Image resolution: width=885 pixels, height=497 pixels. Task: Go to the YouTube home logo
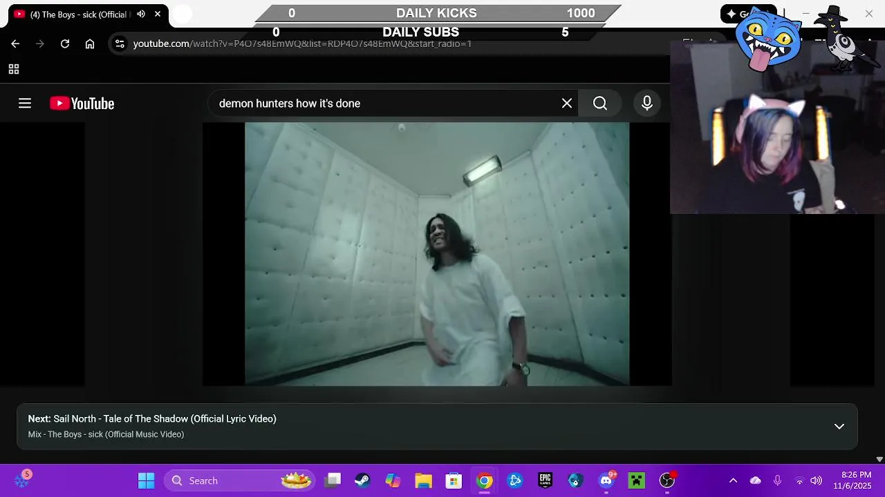[82, 104]
